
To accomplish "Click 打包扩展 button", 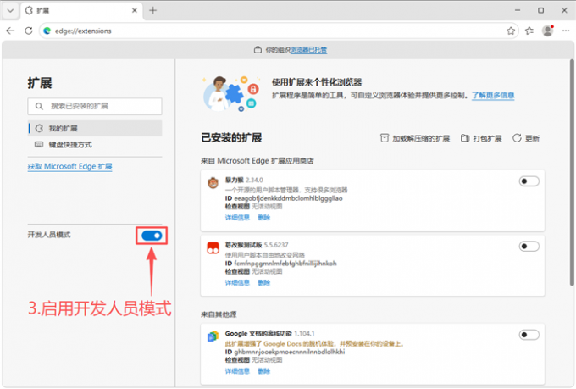I will coord(481,138).
